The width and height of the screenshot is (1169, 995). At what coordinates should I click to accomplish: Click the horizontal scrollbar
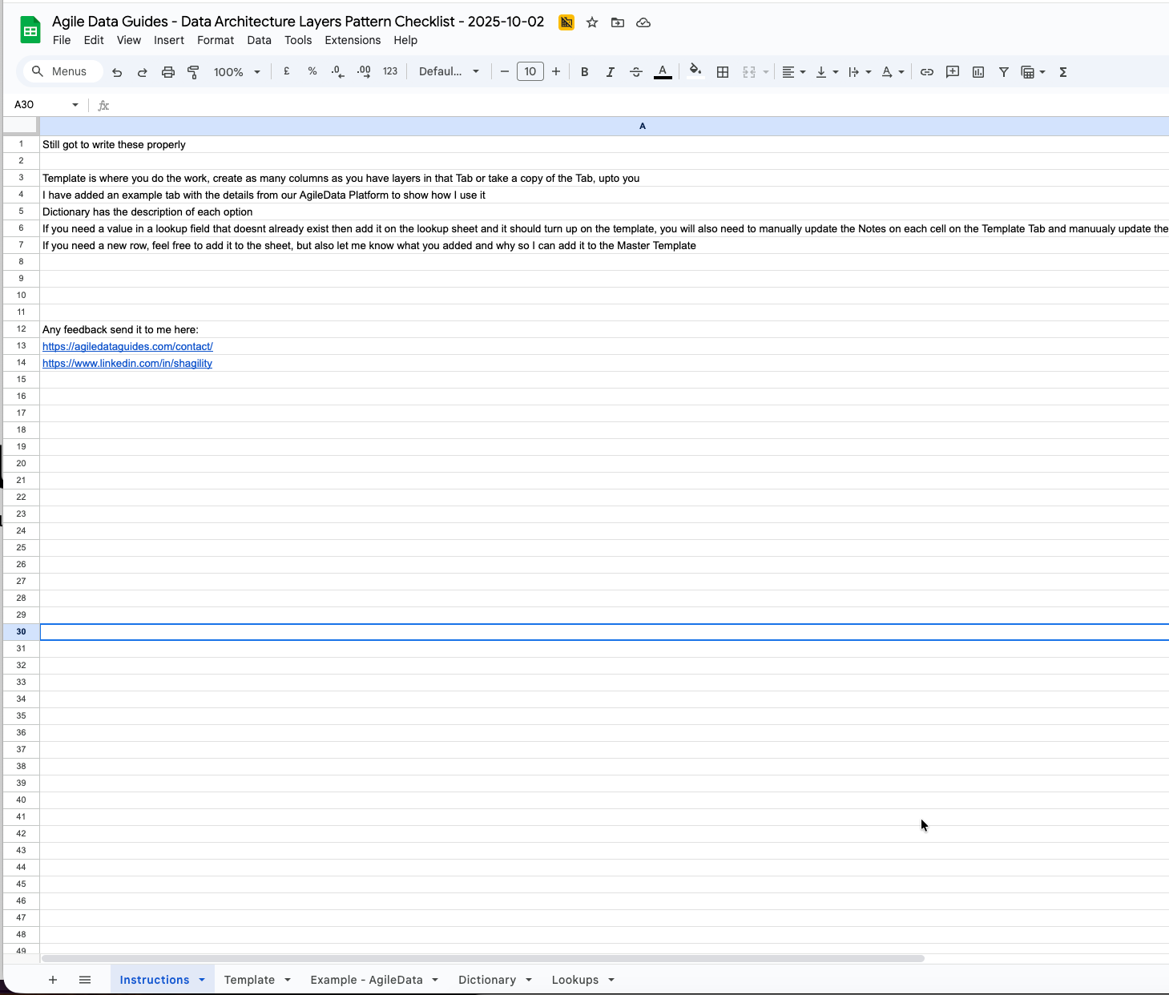[x=483, y=958]
